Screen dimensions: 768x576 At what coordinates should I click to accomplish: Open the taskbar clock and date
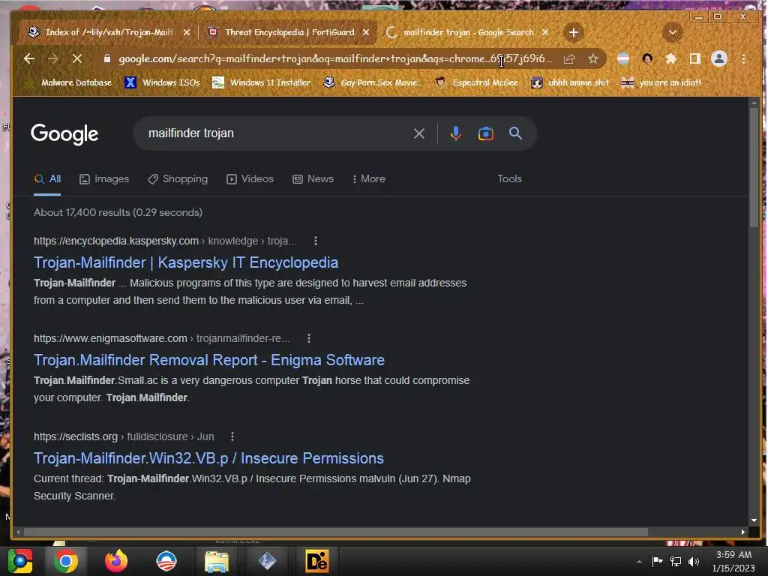pyautogui.click(x=733, y=561)
